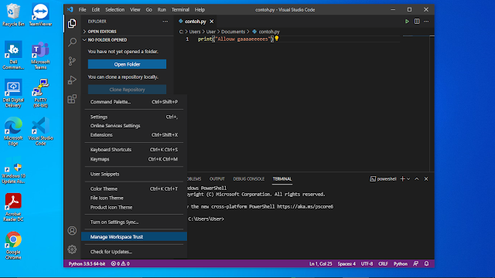Screen dimensions: 495x278
Task: Open terminal launch profile dropdown arrow
Action: coord(408,178)
